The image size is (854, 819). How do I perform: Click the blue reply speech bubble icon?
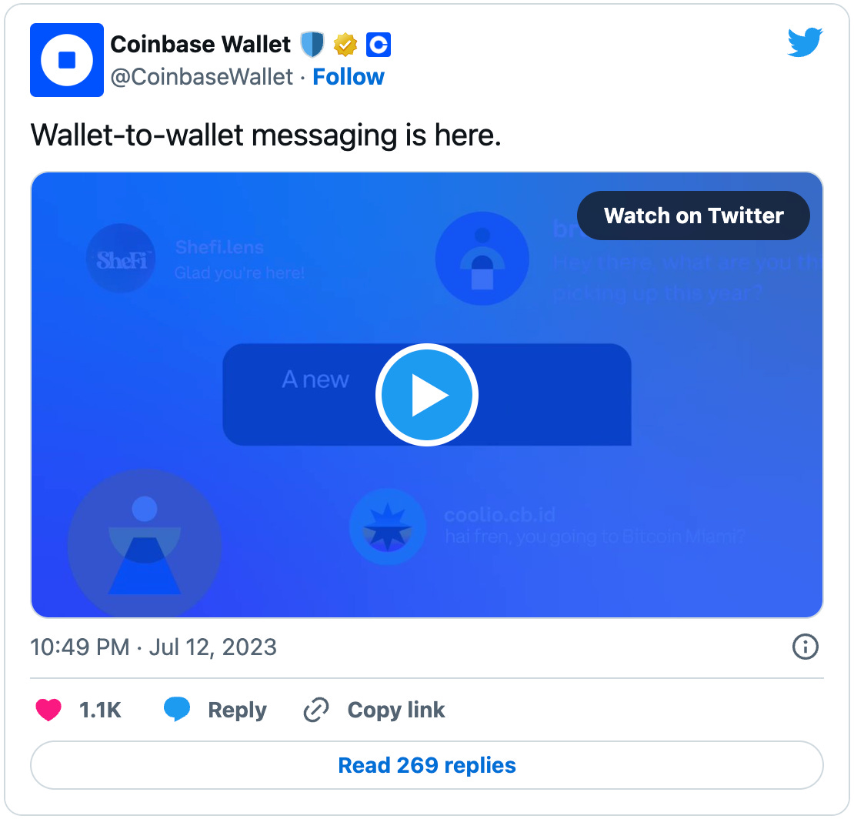click(x=177, y=709)
